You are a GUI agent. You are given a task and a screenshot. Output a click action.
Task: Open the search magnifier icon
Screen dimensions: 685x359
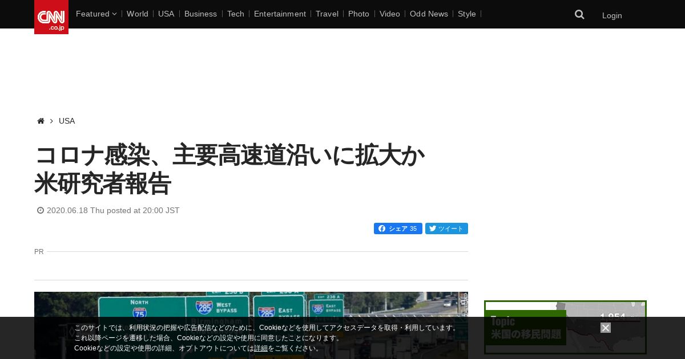(579, 15)
